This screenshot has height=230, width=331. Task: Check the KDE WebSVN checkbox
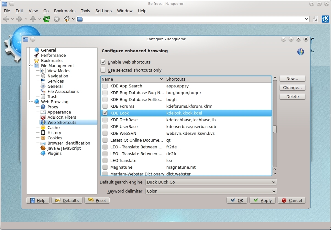pos(105,134)
